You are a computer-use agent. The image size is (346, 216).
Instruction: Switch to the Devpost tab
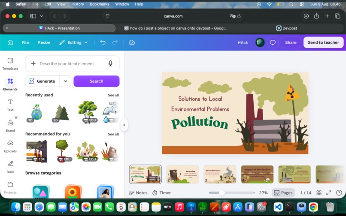pos(286,28)
